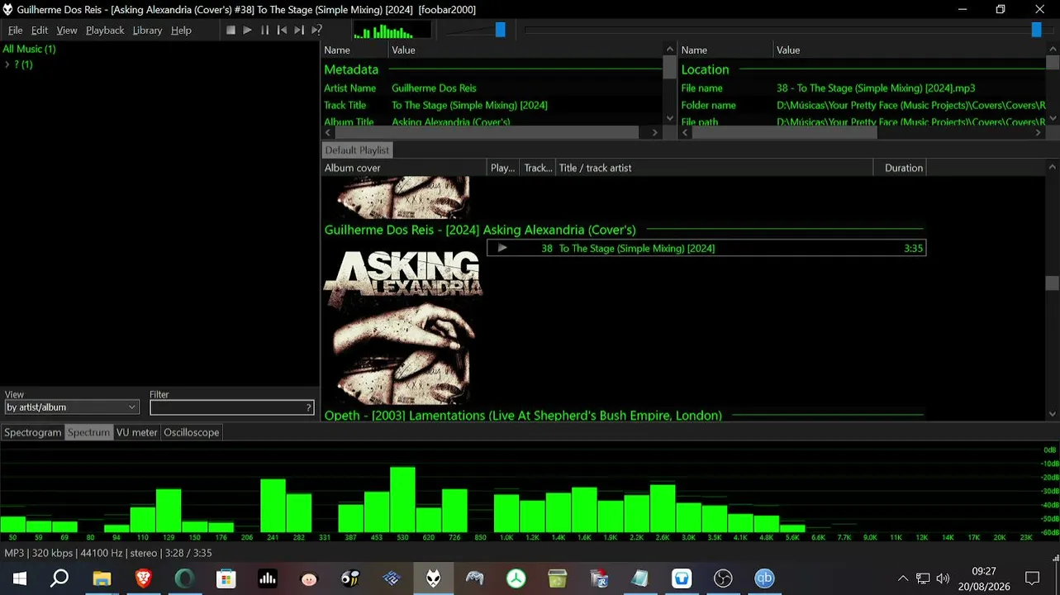
Task: Open the game controller app in taskbar
Action: click(x=475, y=578)
